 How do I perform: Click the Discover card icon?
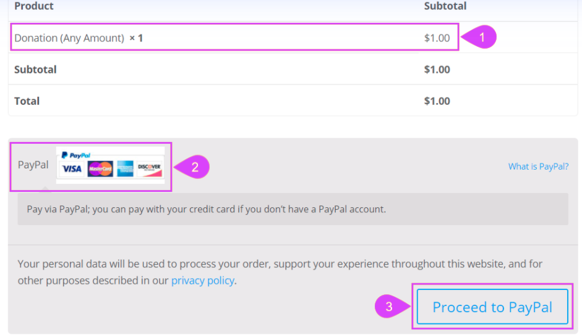[149, 169]
